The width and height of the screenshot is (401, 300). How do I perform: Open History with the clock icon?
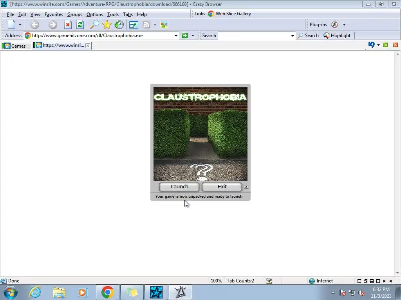coord(119,25)
